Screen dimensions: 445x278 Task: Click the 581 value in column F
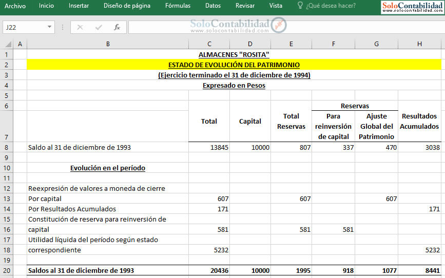334,229
